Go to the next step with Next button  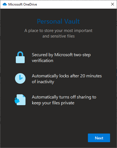tap(99, 138)
